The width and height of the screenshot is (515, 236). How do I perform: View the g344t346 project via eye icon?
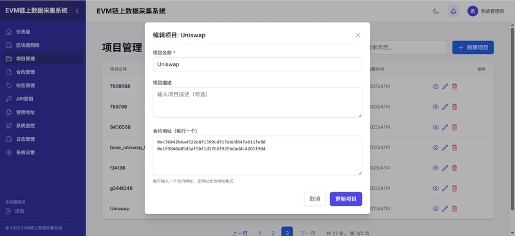tap(436, 188)
